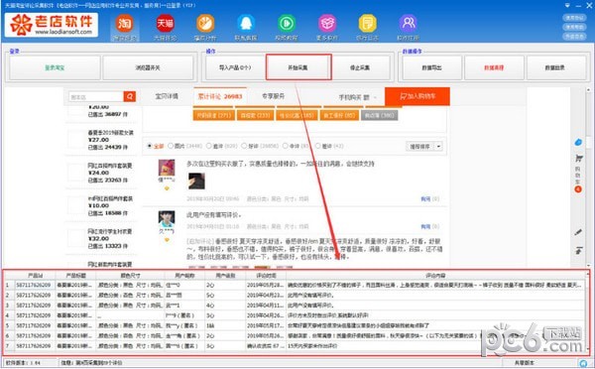
Task: Click the 评论内容 column header
Action: 435,276
